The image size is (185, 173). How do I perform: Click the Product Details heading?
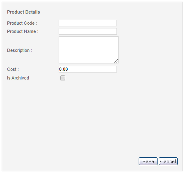click(x=23, y=12)
